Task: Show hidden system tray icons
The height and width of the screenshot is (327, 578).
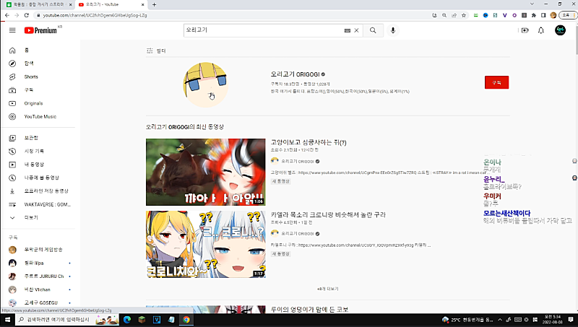Action: pos(500,320)
